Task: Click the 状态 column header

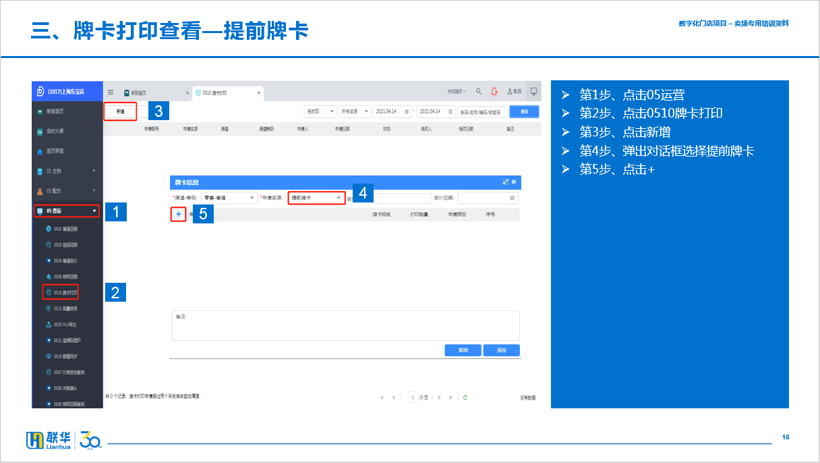Action: 386,128
